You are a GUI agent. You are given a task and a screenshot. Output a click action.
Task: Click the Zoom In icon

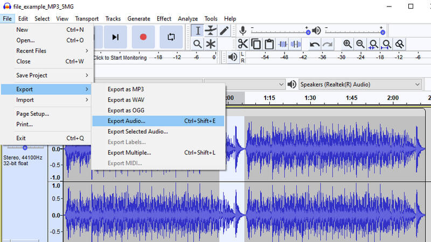[347, 44]
